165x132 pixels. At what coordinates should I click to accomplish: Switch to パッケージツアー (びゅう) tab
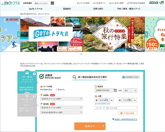coord(27,105)
